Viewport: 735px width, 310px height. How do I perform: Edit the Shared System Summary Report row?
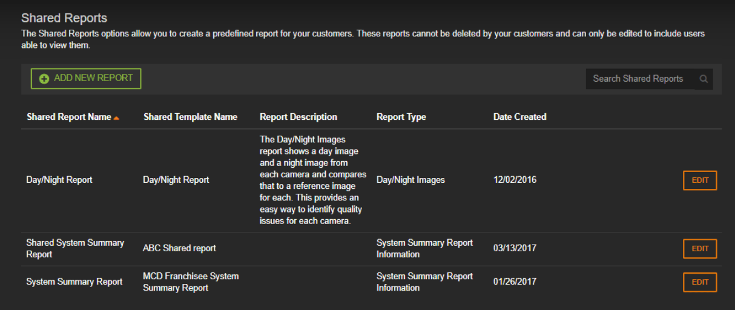coord(700,248)
